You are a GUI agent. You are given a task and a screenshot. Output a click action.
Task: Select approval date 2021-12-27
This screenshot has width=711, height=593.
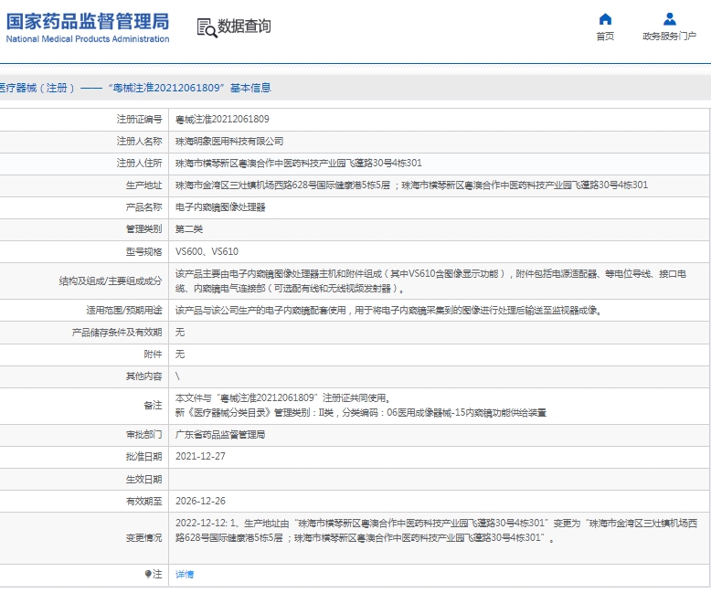[200, 457]
